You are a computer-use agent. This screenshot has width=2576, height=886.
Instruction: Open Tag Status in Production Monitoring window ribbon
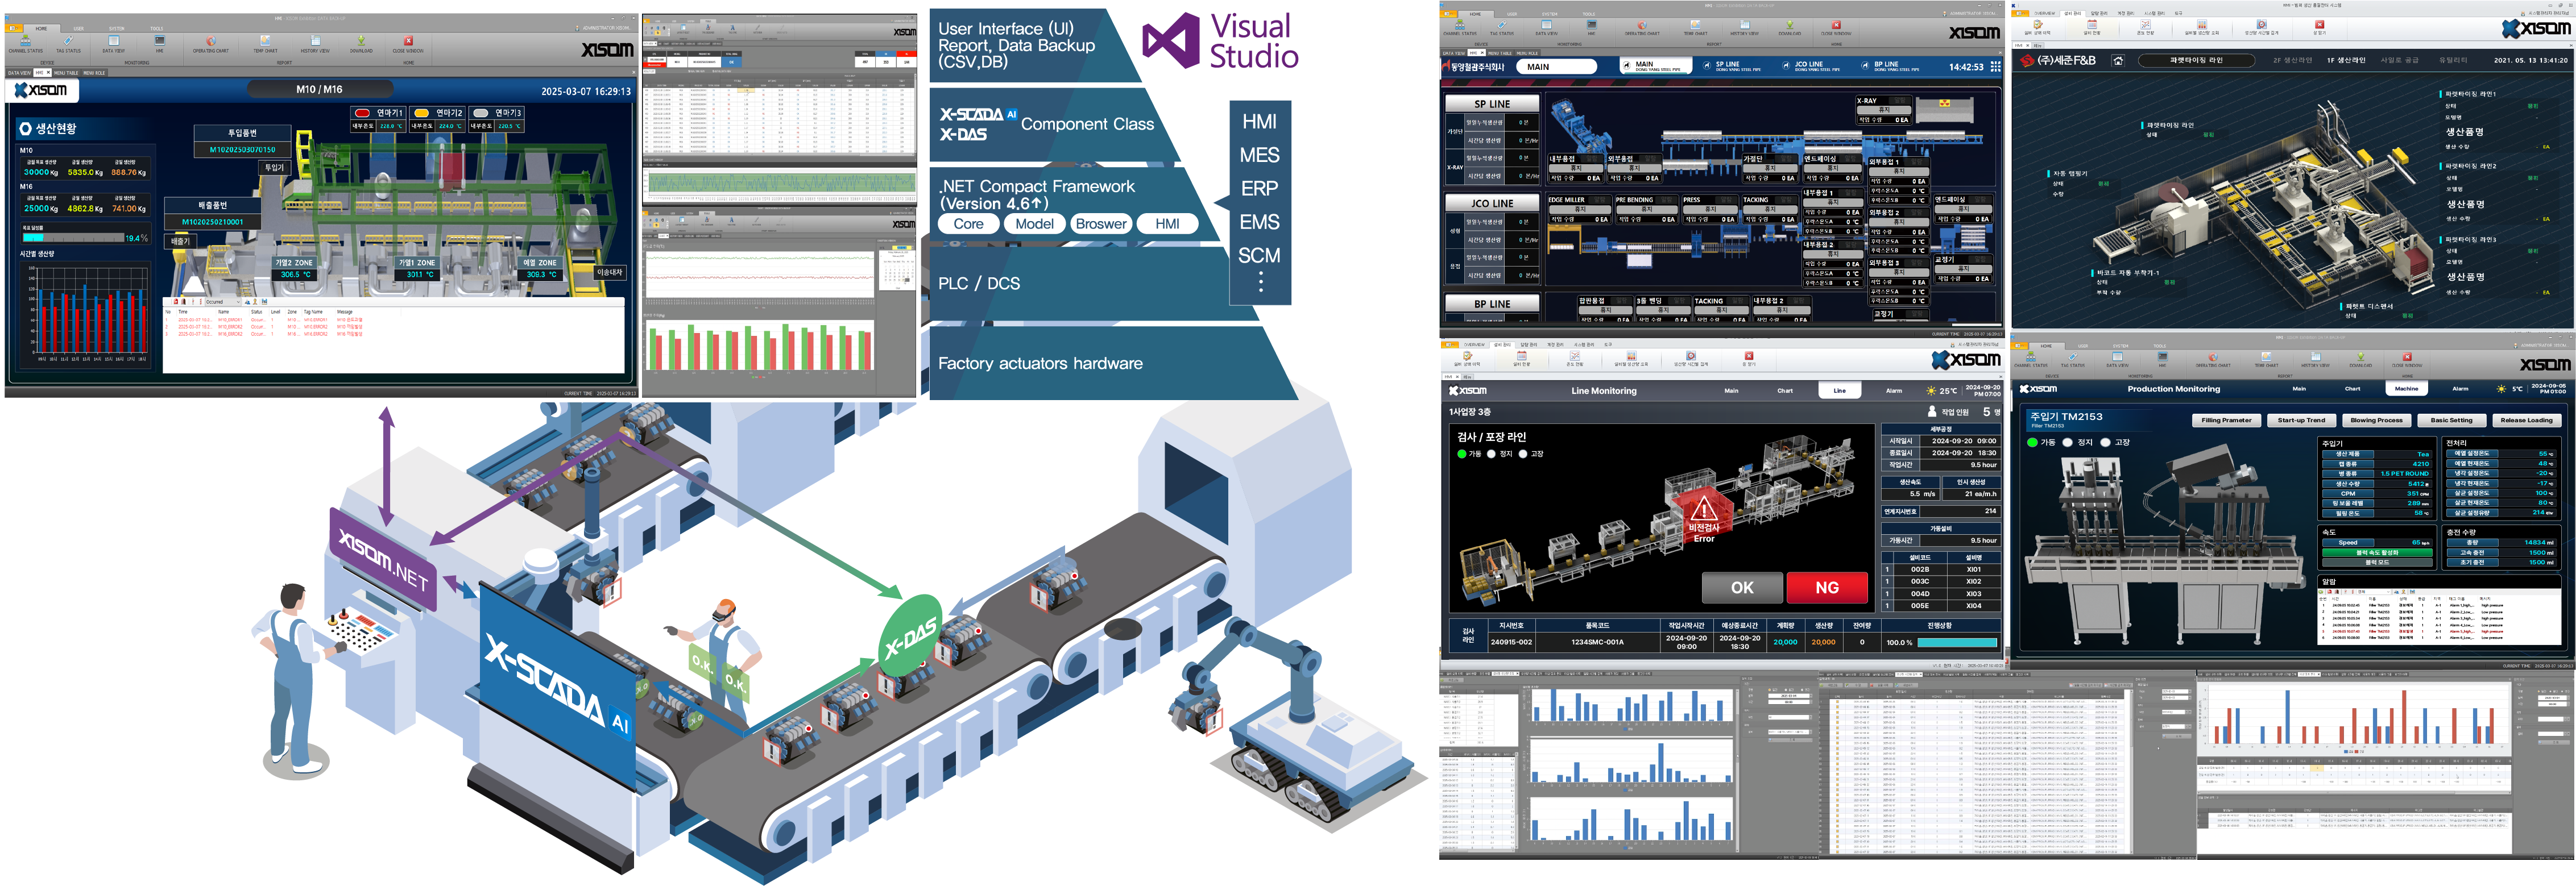[2073, 360]
